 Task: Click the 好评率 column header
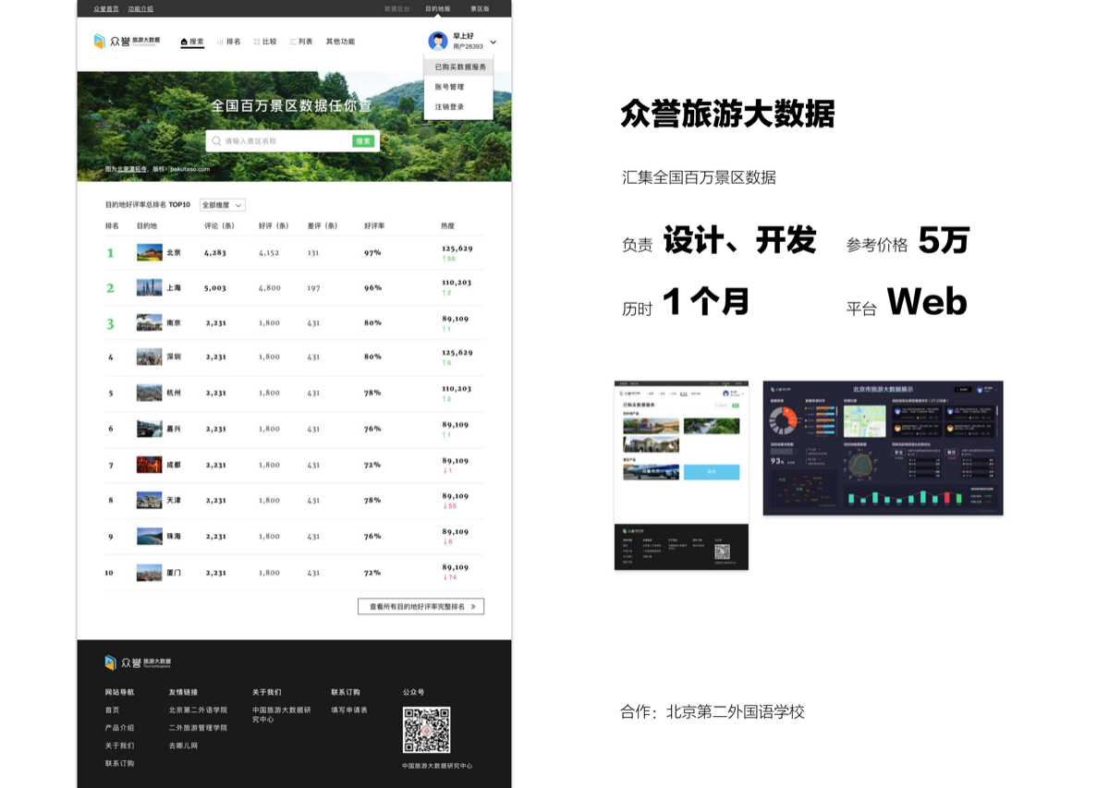(374, 225)
